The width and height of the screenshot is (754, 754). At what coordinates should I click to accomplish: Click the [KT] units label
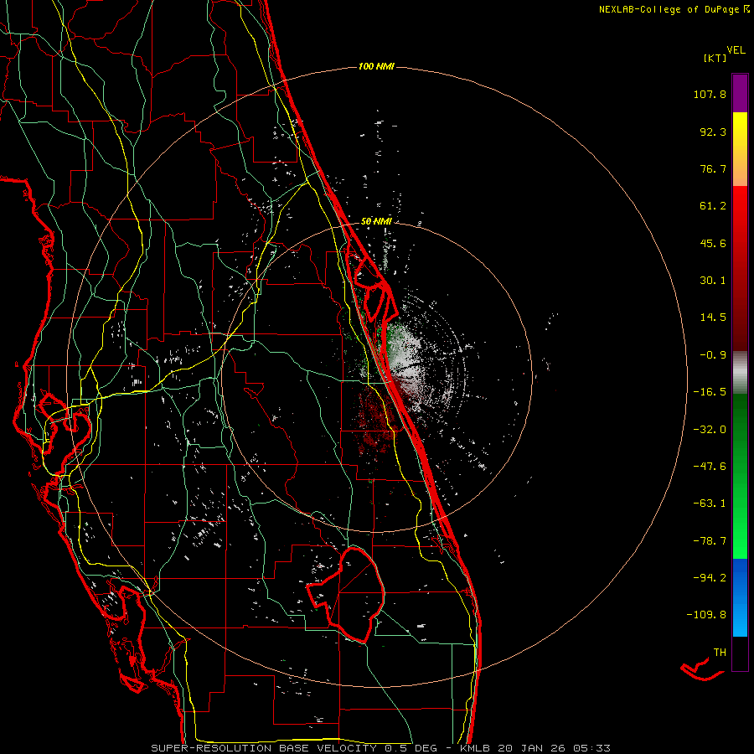point(715,58)
